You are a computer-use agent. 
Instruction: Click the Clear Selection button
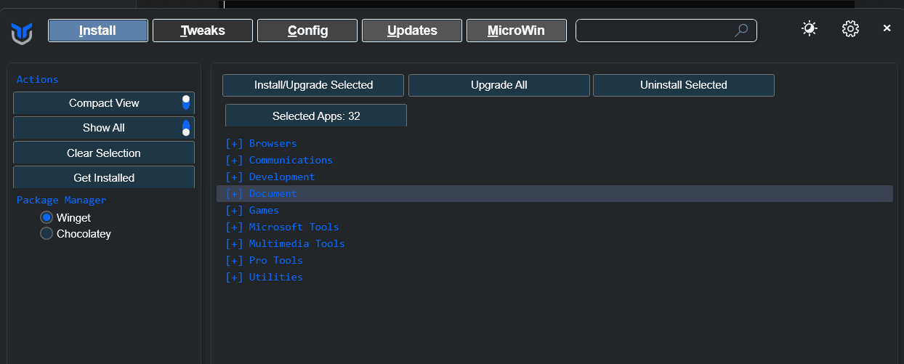point(104,153)
